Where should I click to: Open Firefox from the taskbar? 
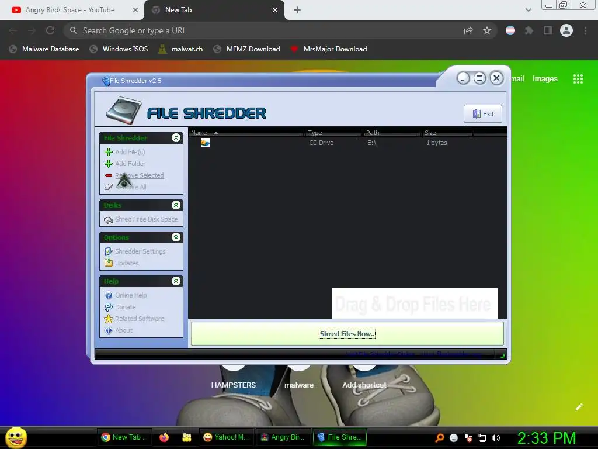(164, 437)
